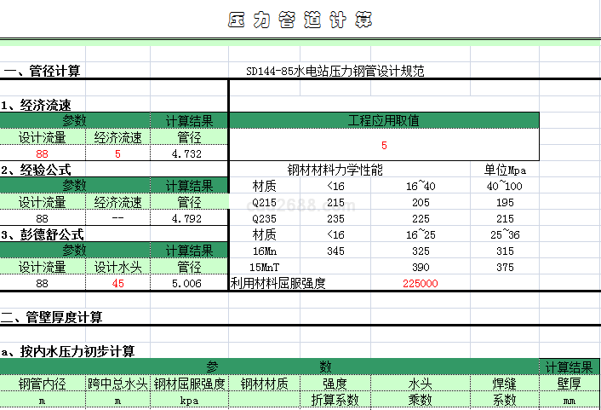Select the 壁厚 result header cell
601x410 pixels.
pos(569,384)
